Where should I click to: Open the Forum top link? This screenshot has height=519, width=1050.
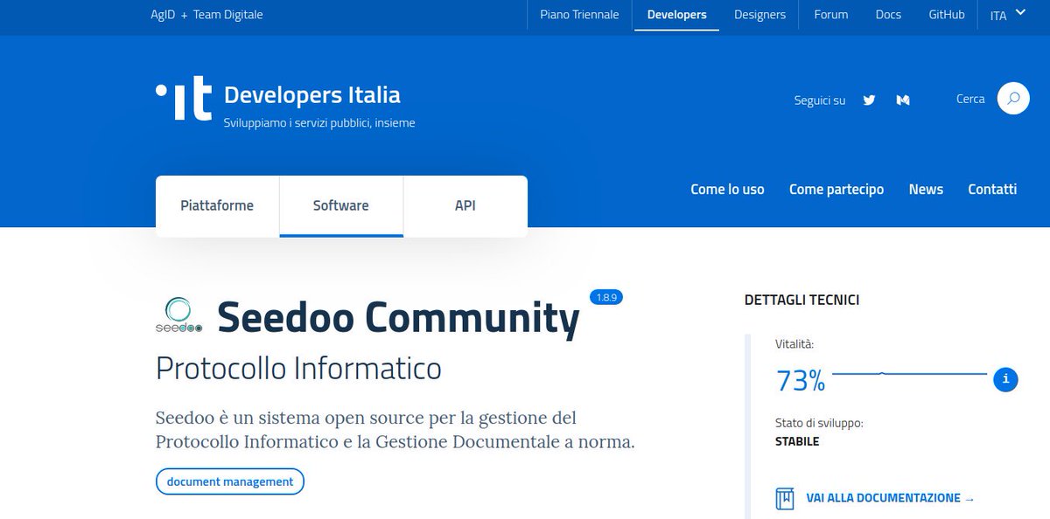[x=830, y=15]
